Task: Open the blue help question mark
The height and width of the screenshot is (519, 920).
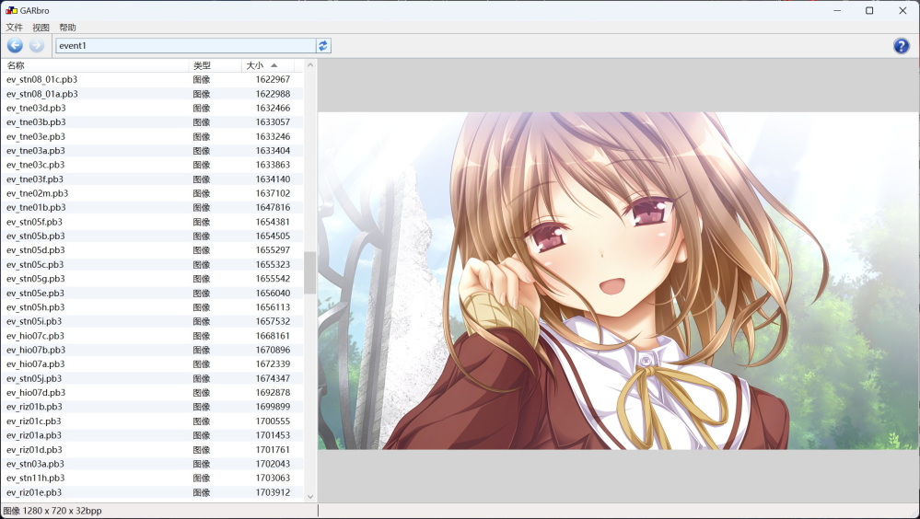Action: [x=902, y=45]
